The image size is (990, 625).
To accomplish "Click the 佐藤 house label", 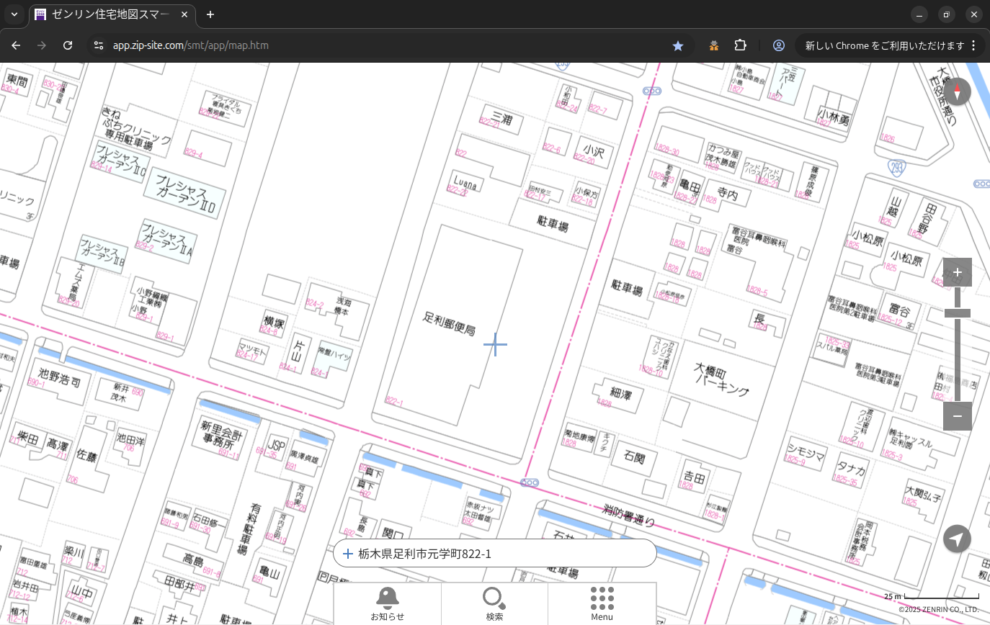I will tap(86, 456).
